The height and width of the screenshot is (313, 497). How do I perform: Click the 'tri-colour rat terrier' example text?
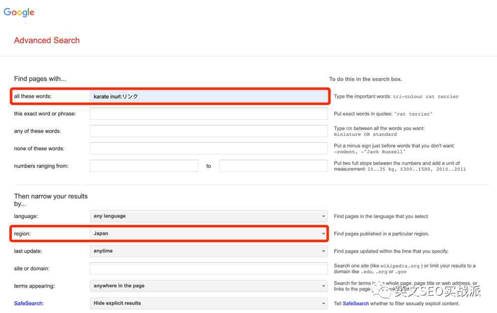coord(426,97)
